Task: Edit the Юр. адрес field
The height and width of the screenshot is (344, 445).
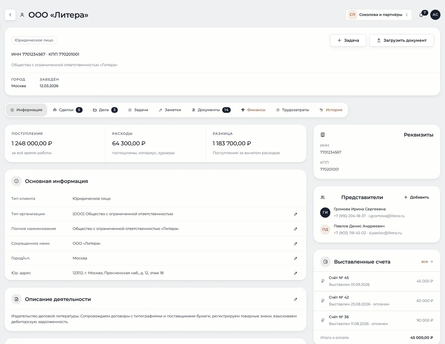Action: point(295,273)
